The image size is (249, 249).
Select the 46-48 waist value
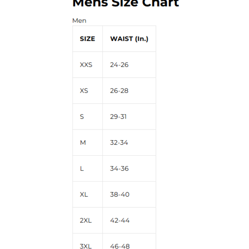point(120,246)
